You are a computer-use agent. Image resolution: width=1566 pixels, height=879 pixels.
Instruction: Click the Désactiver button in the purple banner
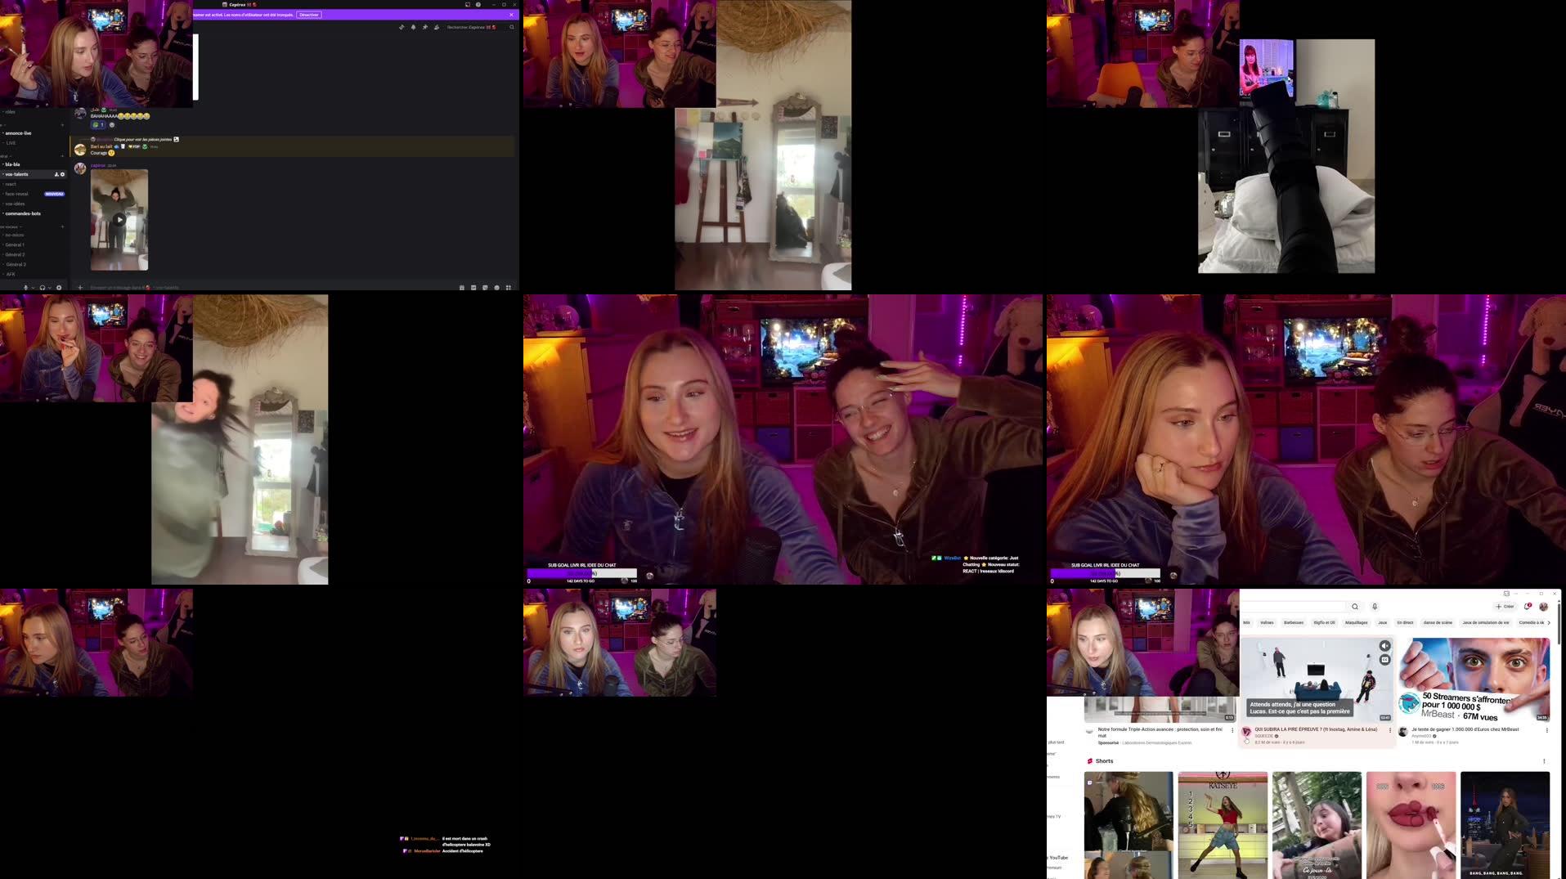(x=308, y=14)
